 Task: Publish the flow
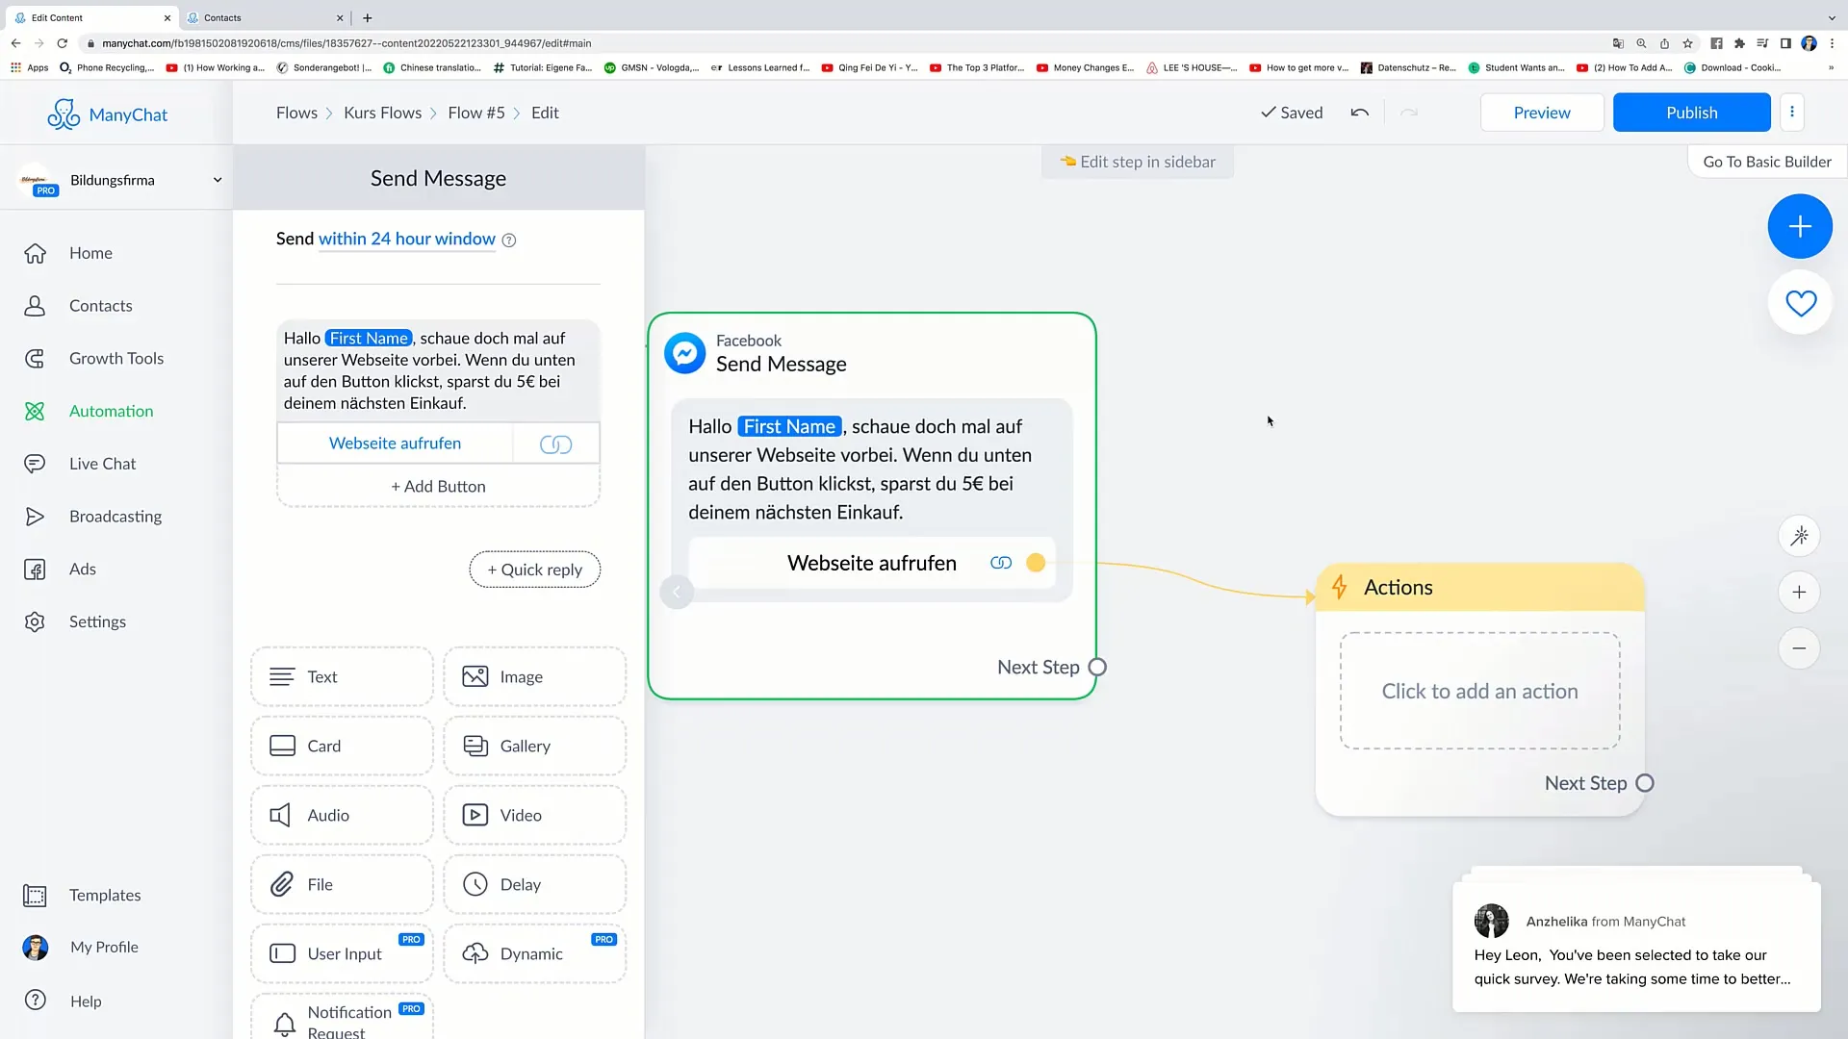(x=1691, y=113)
